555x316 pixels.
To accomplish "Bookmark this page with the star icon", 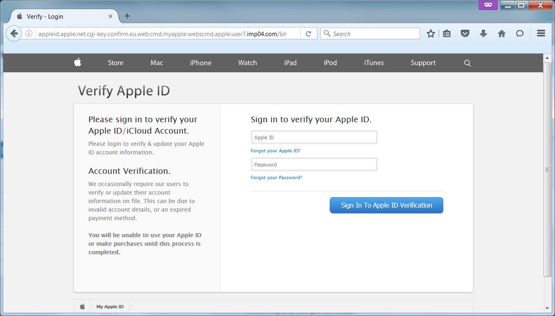I will point(431,34).
